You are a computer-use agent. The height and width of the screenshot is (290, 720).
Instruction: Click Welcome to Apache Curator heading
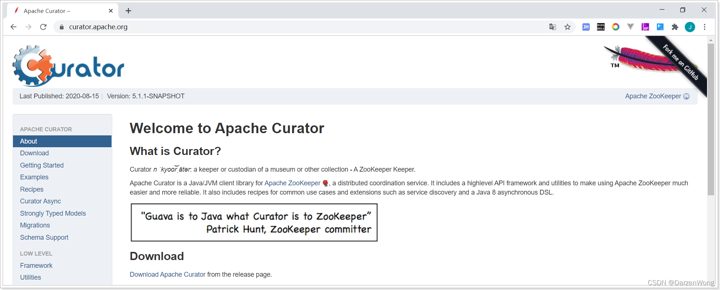pos(227,128)
